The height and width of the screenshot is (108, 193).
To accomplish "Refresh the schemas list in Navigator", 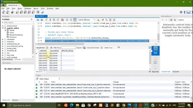I will click(x=32, y=19).
